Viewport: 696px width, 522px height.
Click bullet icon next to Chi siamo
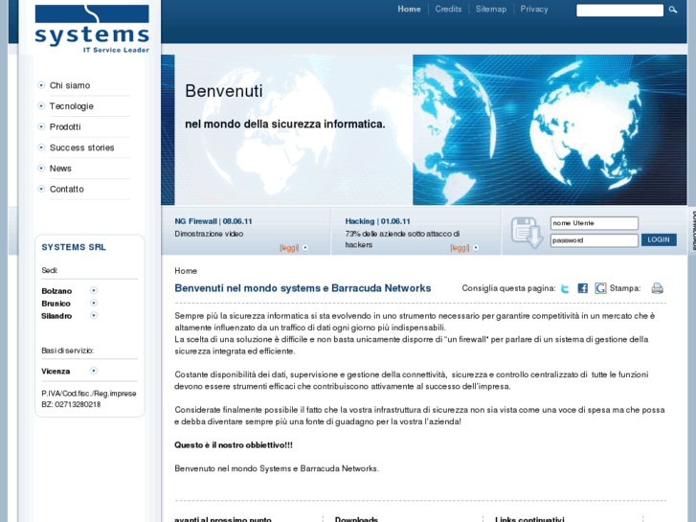41,85
